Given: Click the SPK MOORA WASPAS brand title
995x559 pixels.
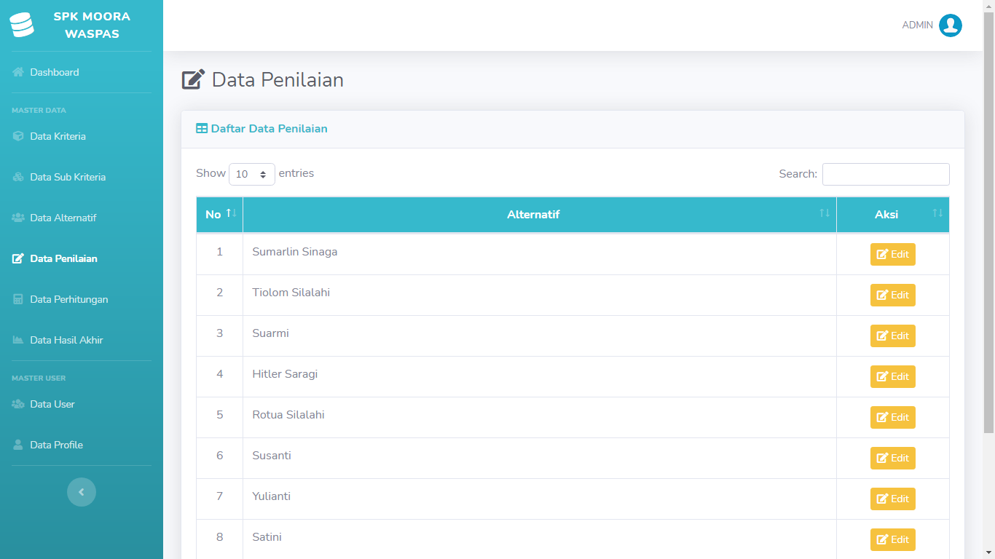Looking at the screenshot, I should (92, 25).
